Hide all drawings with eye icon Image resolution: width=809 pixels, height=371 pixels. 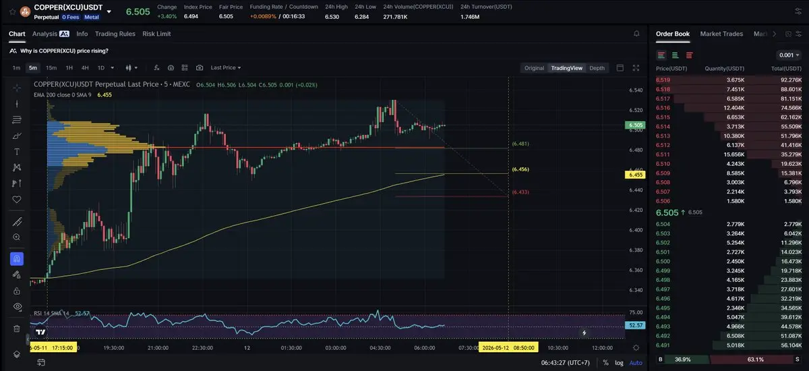tap(17, 307)
